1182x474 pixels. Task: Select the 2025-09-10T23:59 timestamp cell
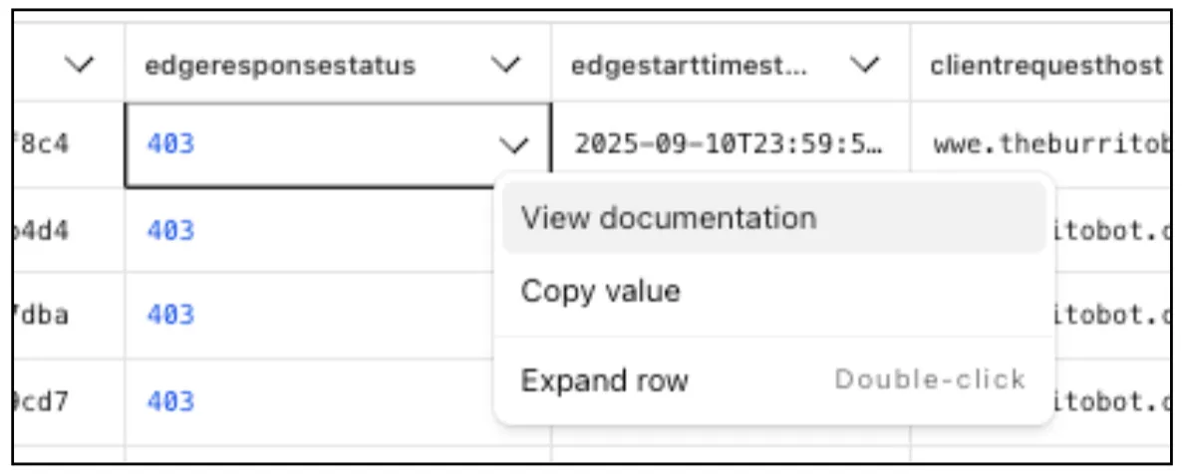(x=729, y=144)
